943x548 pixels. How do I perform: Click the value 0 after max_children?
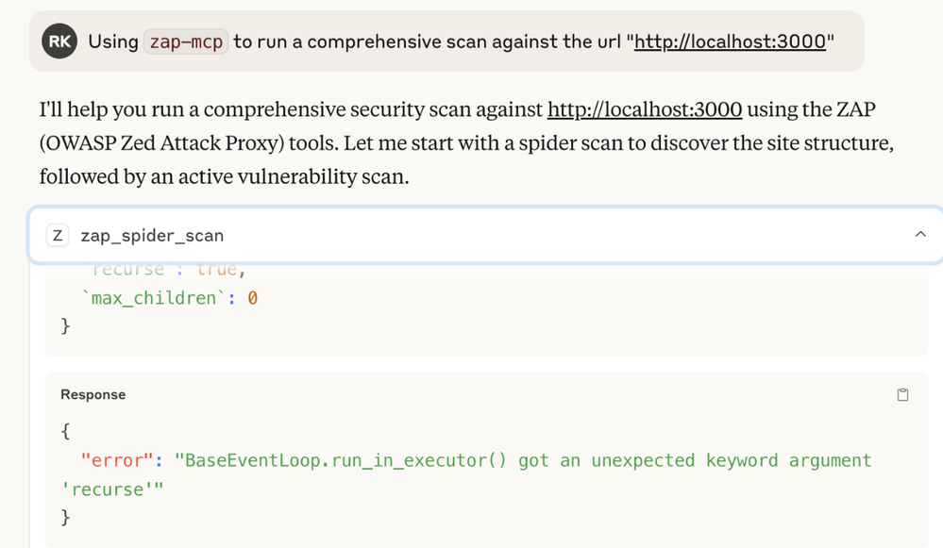tap(253, 298)
